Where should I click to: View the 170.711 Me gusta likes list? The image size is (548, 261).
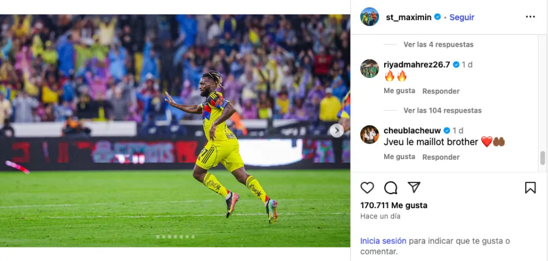pyautogui.click(x=394, y=205)
